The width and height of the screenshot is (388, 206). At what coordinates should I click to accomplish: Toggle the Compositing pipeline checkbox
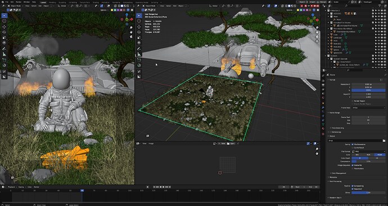click(353, 186)
